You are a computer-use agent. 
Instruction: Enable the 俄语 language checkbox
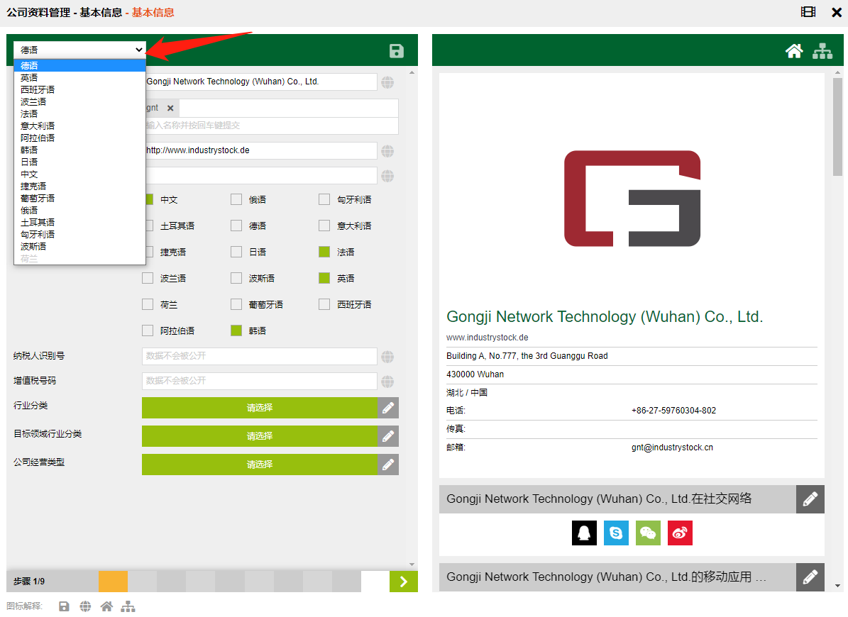tap(236, 199)
